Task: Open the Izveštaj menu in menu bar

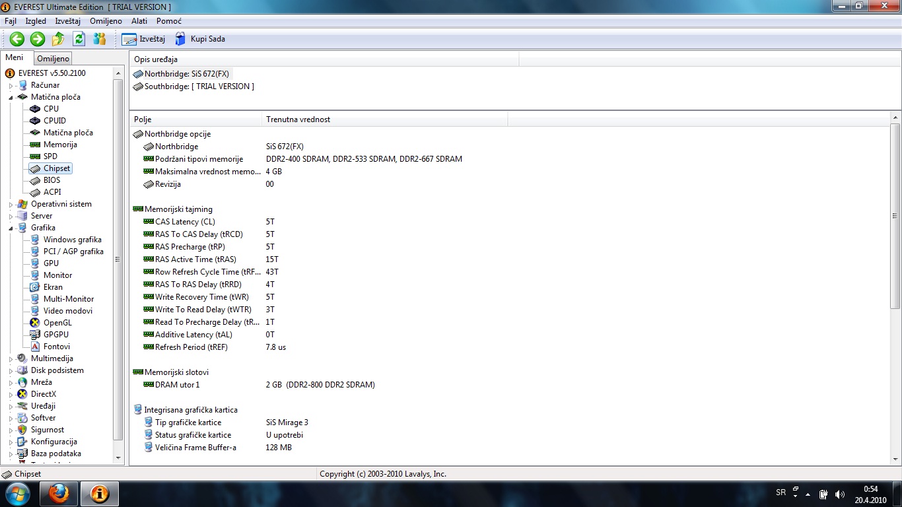Action: pyautogui.click(x=68, y=21)
